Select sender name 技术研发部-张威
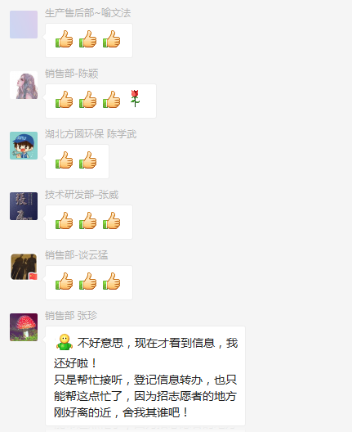The width and height of the screenshot is (352, 432). [x=82, y=195]
